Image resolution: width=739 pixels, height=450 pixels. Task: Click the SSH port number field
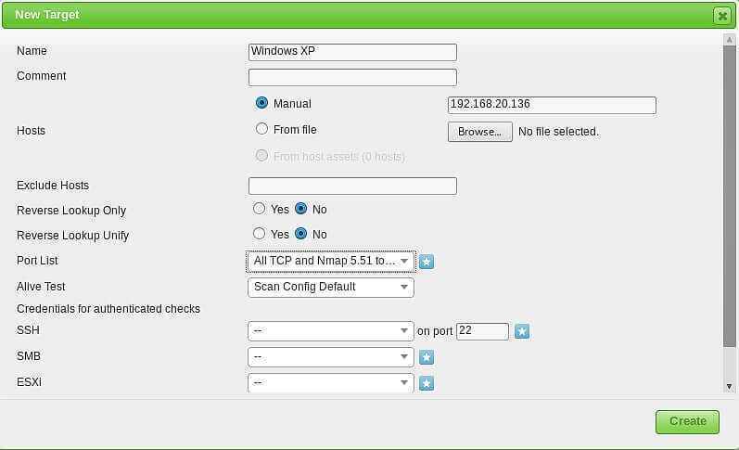coord(482,331)
